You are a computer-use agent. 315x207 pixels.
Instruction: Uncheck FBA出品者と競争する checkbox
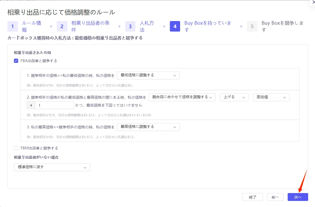pyautogui.click(x=16, y=61)
